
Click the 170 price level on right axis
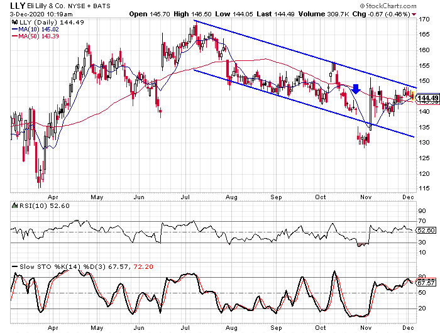pyautogui.click(x=424, y=19)
